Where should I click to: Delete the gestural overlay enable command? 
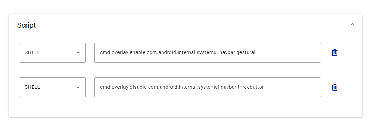(335, 53)
